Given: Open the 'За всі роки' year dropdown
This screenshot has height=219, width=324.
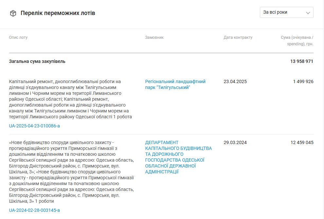Looking at the screenshot, I should click(x=286, y=12).
